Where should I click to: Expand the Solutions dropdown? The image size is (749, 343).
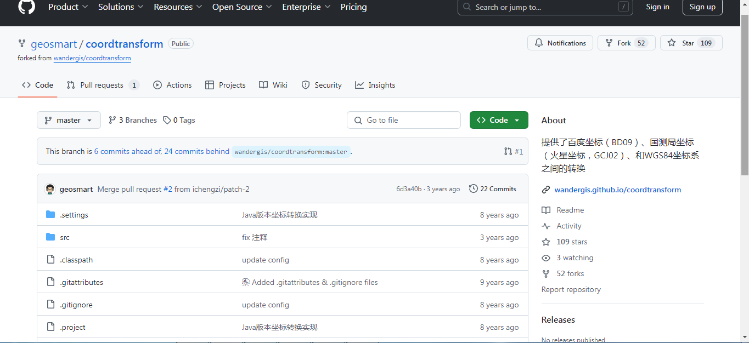pyautogui.click(x=121, y=7)
